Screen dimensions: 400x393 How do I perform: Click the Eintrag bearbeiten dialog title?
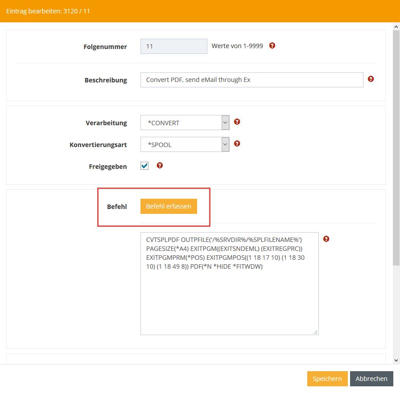point(48,11)
